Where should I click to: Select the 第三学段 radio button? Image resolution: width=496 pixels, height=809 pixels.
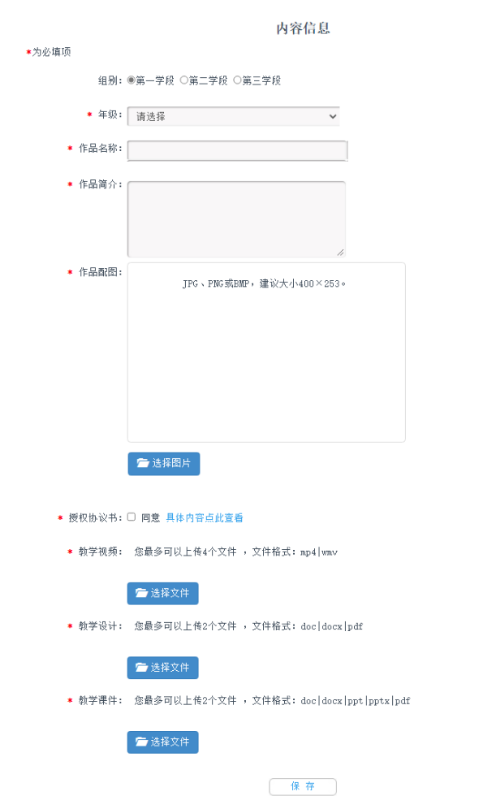237,80
